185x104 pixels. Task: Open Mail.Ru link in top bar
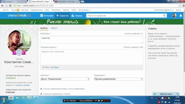(x=5, y=10)
